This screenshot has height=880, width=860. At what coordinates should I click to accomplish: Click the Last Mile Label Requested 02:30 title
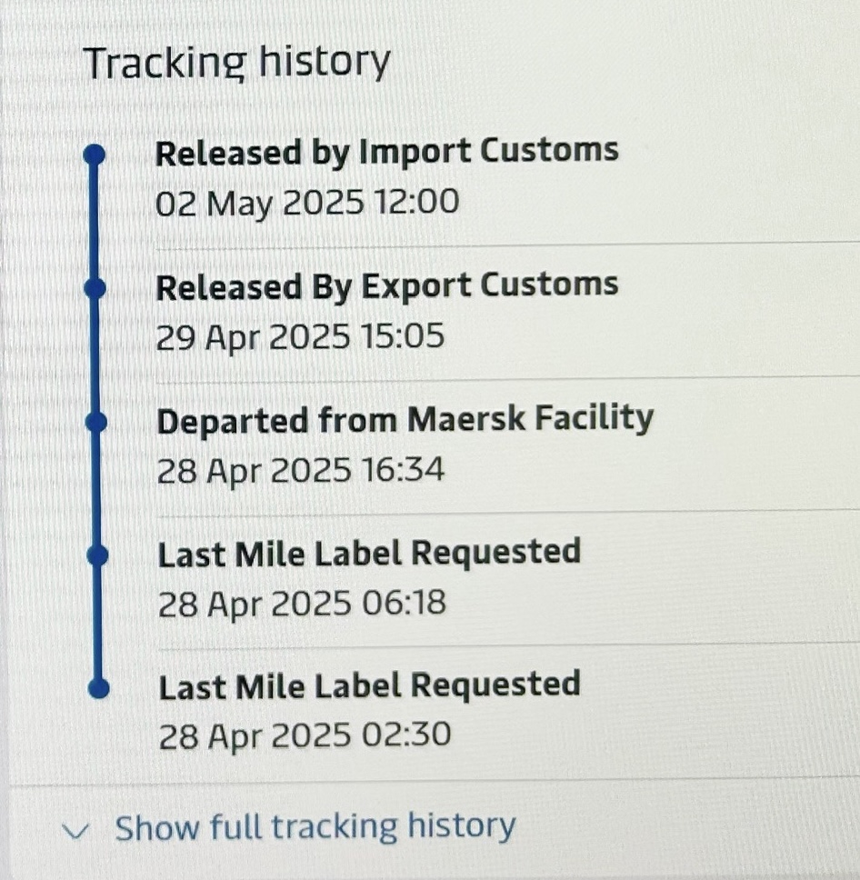tap(370, 685)
